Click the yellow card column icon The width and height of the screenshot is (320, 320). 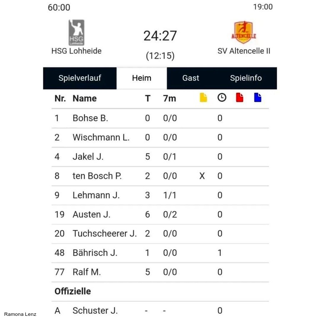[x=203, y=97]
